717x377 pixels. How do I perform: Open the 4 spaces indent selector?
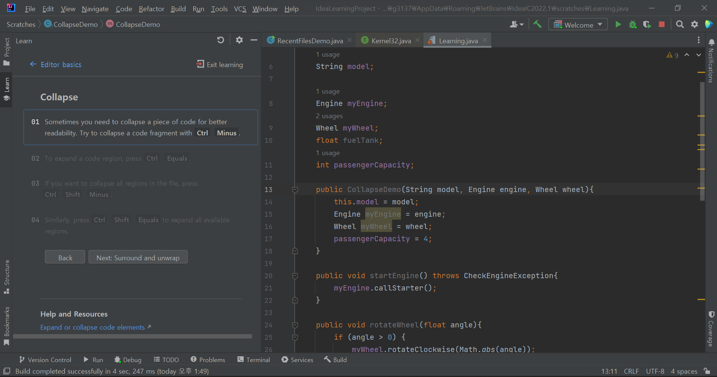[684, 371]
